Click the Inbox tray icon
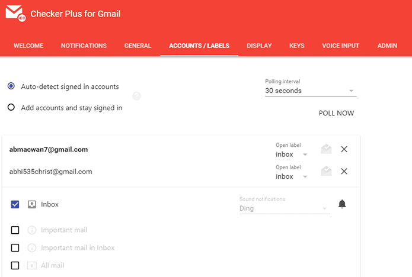The height and width of the screenshot is (277, 412). (32, 204)
